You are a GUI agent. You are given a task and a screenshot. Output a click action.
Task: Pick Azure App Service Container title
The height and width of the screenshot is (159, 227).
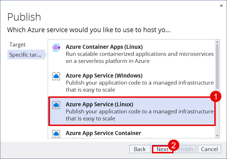click(103, 133)
